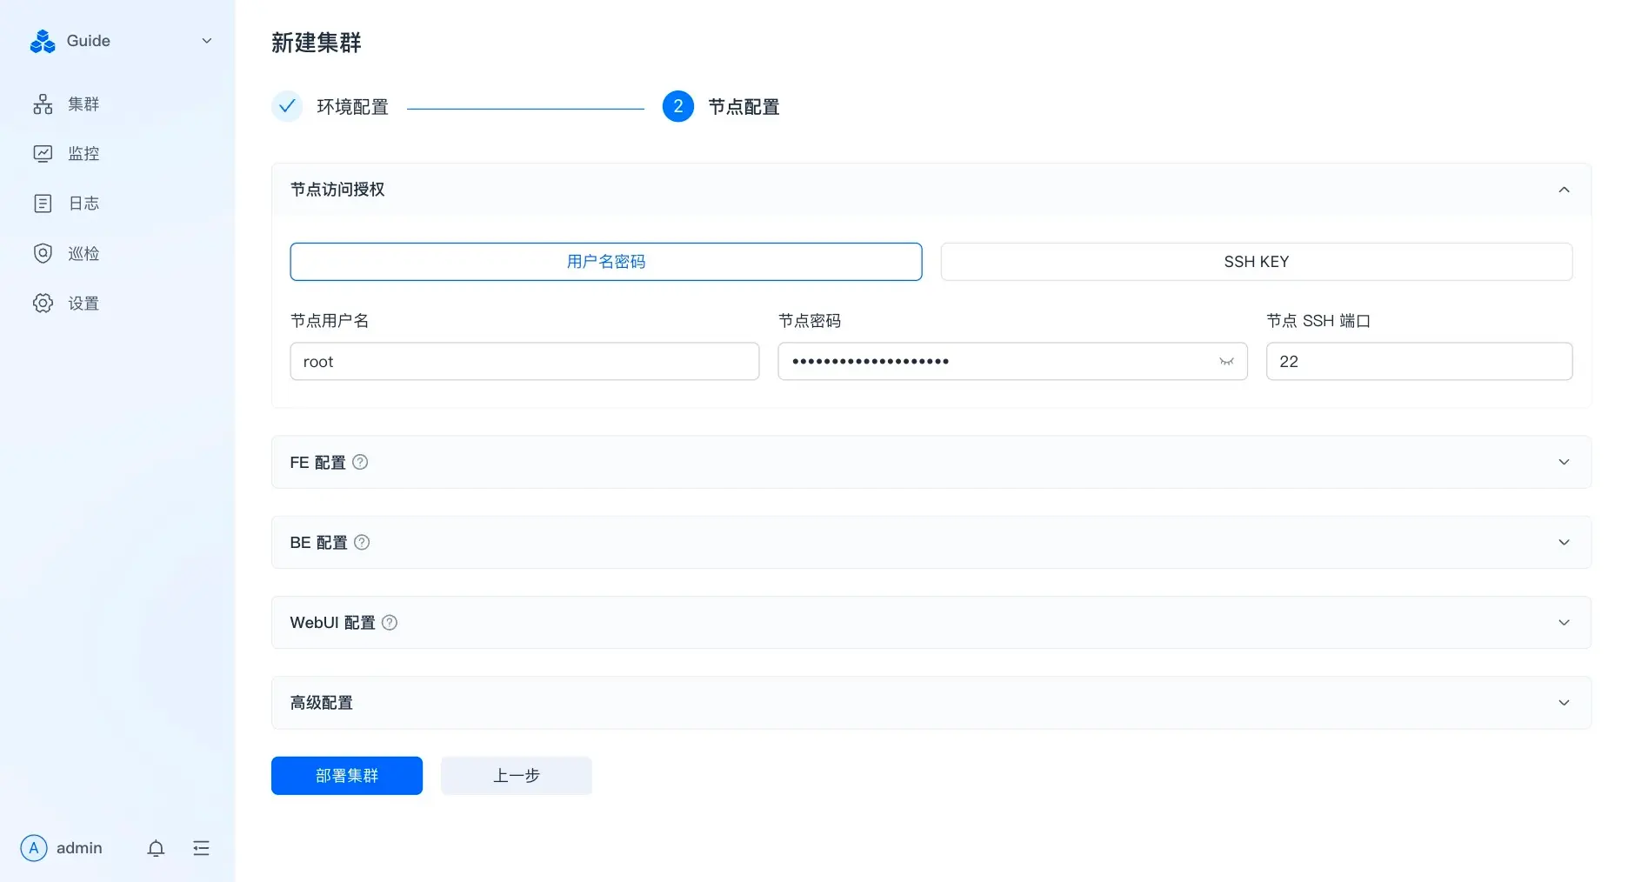Expand the FE 配置 section chevron
The image size is (1628, 882).
click(1564, 462)
